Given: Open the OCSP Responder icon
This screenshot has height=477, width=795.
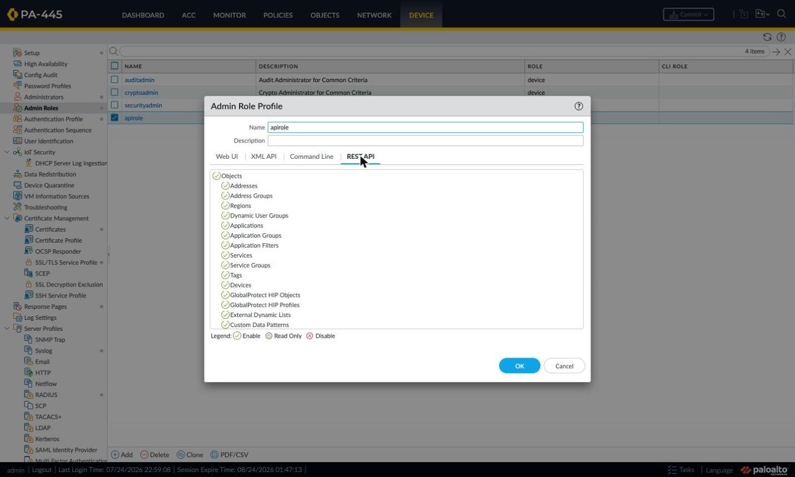Looking at the screenshot, I should point(29,251).
